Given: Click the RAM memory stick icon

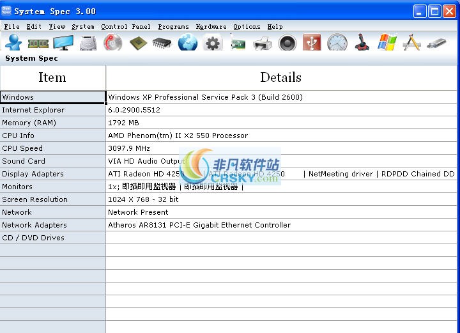Looking at the screenshot, I should coord(38,43).
